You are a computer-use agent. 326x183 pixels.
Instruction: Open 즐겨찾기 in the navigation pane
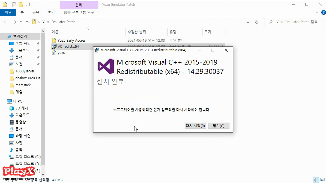point(20,36)
